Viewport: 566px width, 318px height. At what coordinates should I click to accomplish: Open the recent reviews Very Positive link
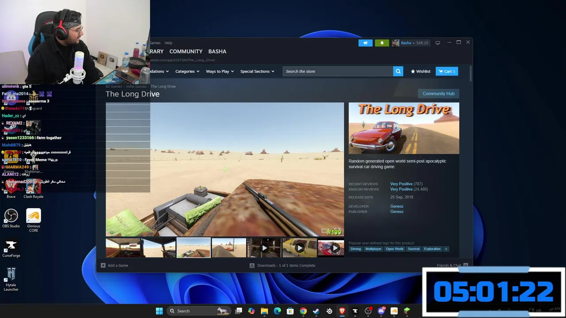point(401,184)
